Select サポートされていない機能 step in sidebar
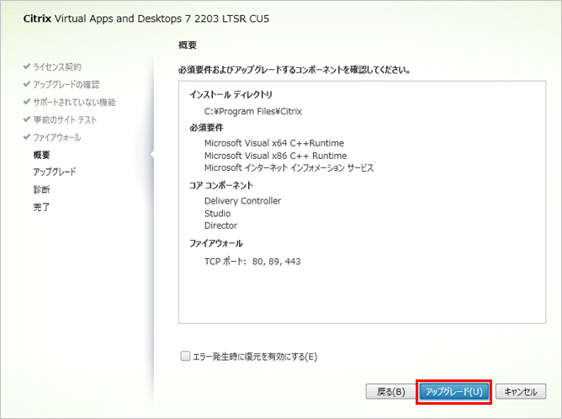 point(75,102)
